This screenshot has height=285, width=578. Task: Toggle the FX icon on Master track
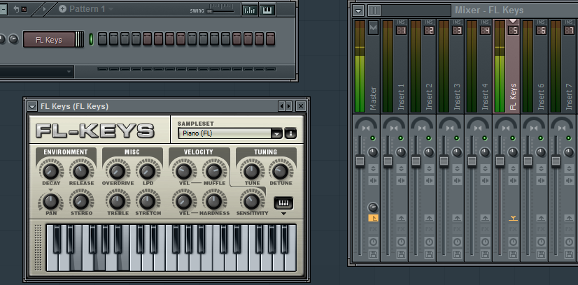(x=373, y=230)
